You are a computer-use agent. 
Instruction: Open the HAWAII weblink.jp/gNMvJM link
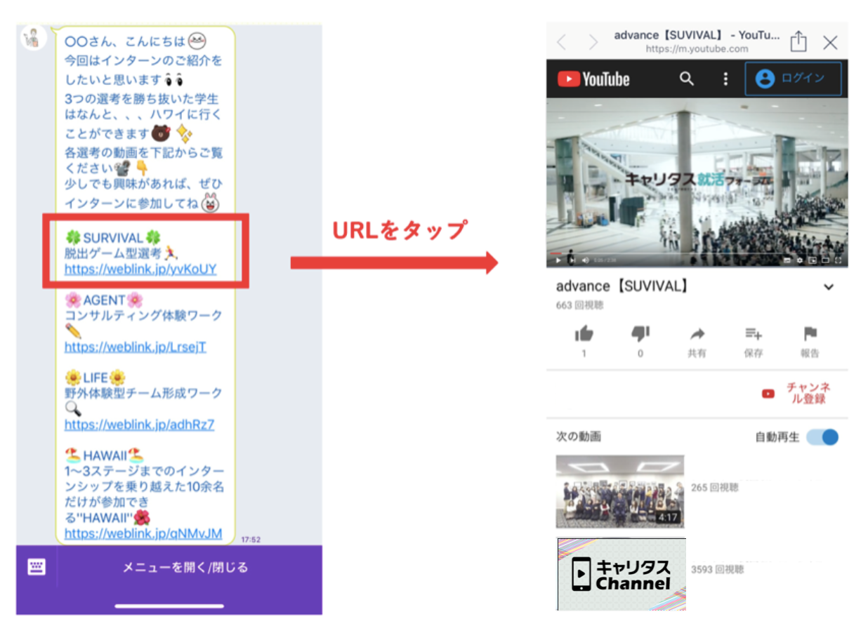pos(143,533)
